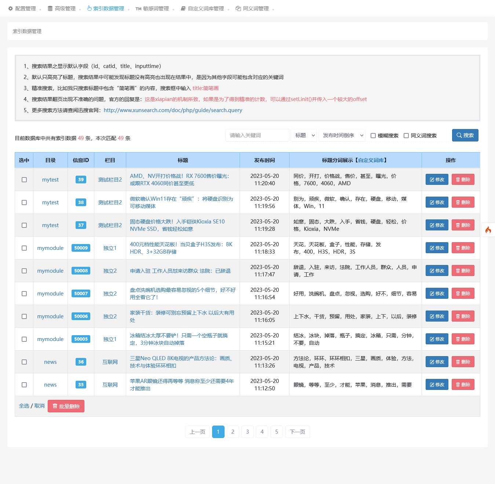Edit the entry with ID 50005
Image resolution: width=495 pixels, height=484 pixels.
click(x=437, y=339)
